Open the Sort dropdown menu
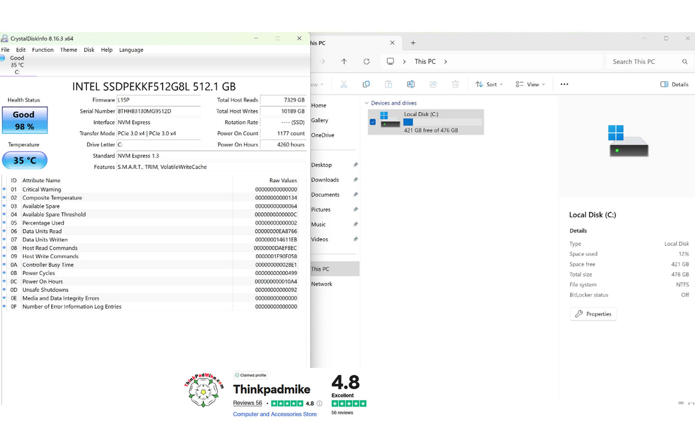 (489, 84)
